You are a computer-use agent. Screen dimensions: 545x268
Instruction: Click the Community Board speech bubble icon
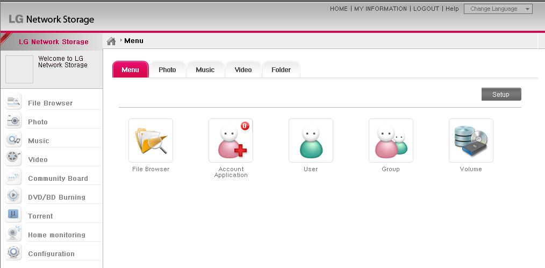tap(13, 177)
